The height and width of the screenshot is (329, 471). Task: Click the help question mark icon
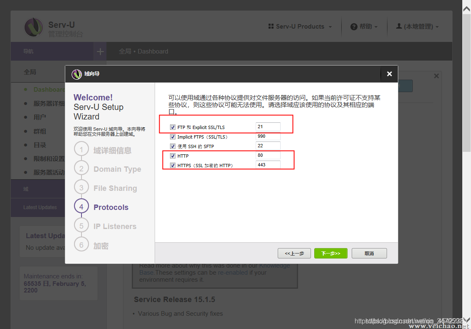point(354,27)
